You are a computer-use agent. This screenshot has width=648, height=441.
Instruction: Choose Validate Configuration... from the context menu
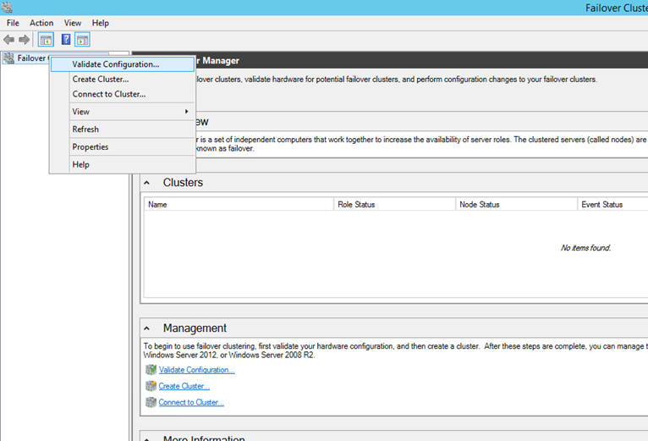tap(123, 64)
